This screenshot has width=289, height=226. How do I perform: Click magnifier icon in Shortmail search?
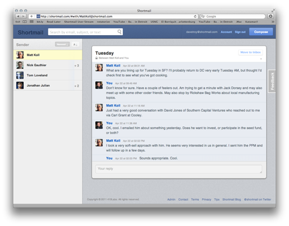[119, 32]
